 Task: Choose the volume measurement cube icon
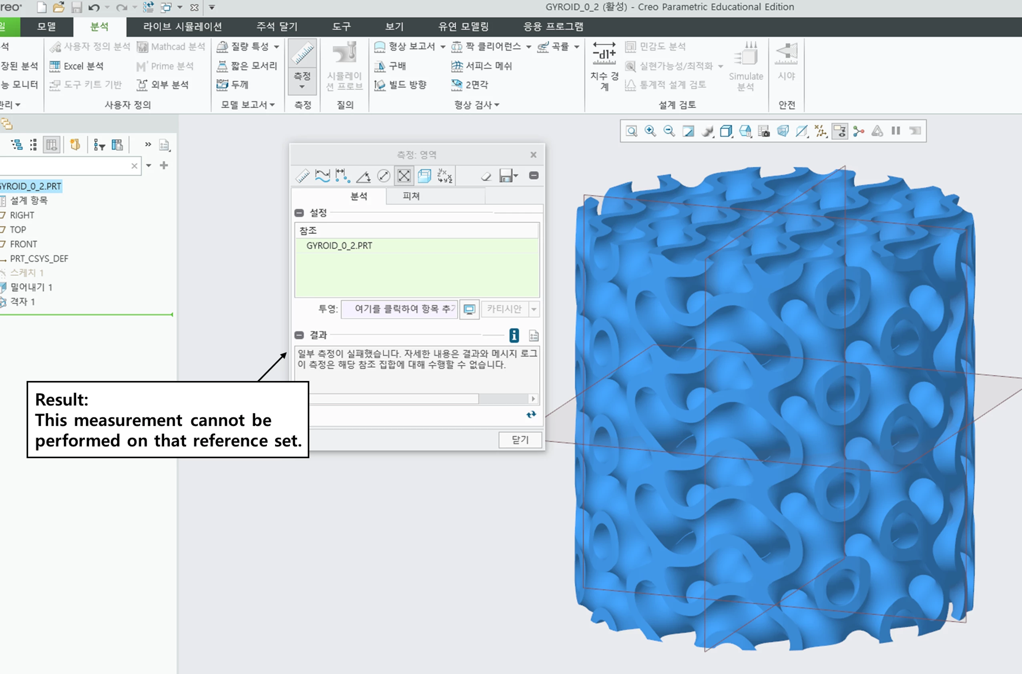point(424,176)
